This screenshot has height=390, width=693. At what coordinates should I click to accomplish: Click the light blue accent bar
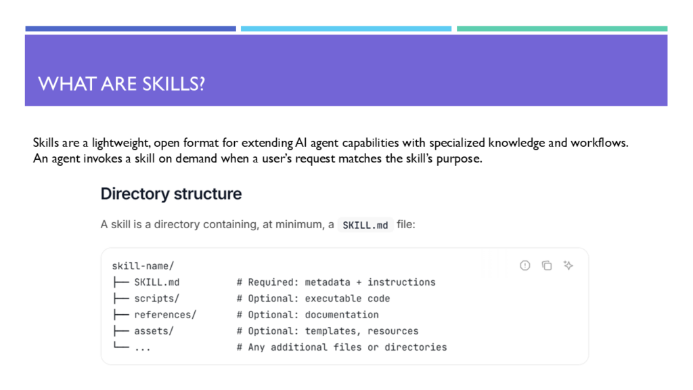point(346,28)
